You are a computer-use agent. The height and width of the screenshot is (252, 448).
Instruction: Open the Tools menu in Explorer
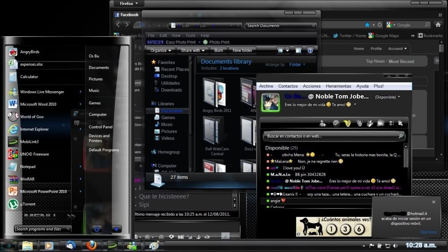pos(190,35)
